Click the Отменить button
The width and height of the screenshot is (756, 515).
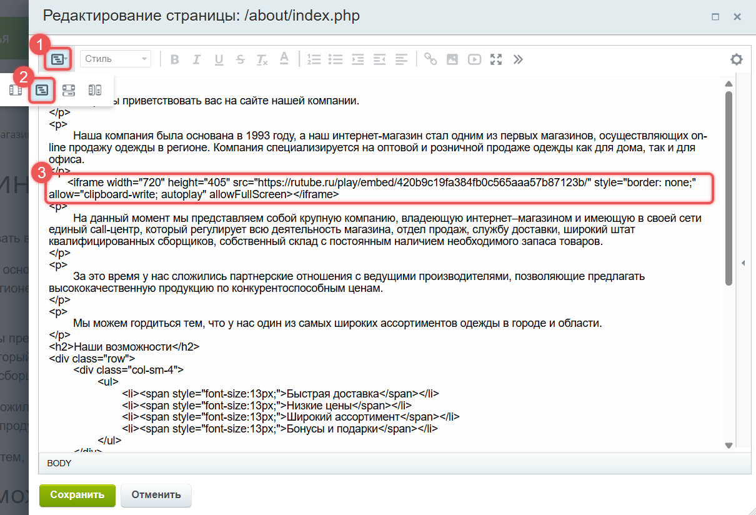pyautogui.click(x=156, y=495)
